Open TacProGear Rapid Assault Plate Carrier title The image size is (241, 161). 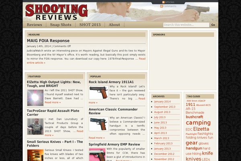[53, 113]
